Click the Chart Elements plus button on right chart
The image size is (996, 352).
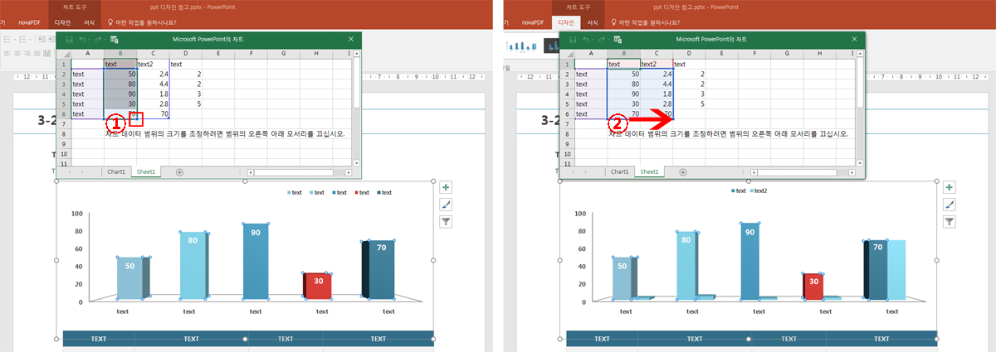[x=950, y=188]
